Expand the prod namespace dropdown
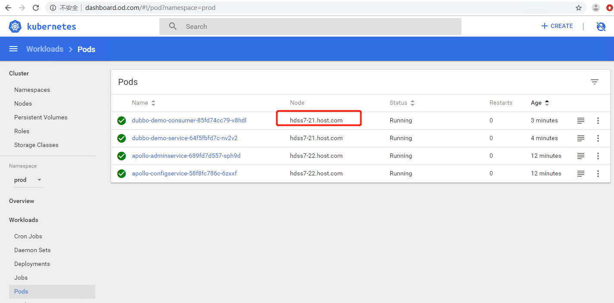Viewport: 614px width, 303px height. coord(39,180)
